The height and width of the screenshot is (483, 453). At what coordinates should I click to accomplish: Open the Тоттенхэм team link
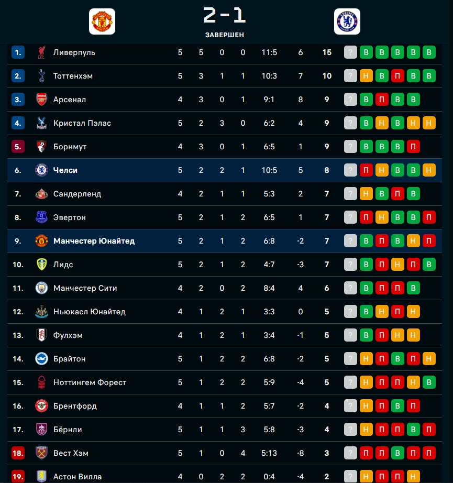73,76
